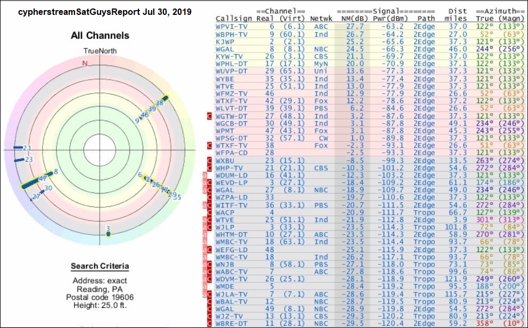The width and height of the screenshot is (528, 328).
Task: Click the red C icon in the WITF-TV row
Action: pyautogui.click(x=209, y=205)
